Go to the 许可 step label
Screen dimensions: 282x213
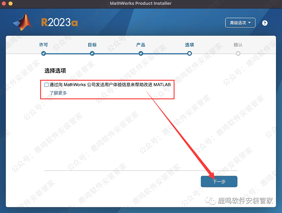44,45
